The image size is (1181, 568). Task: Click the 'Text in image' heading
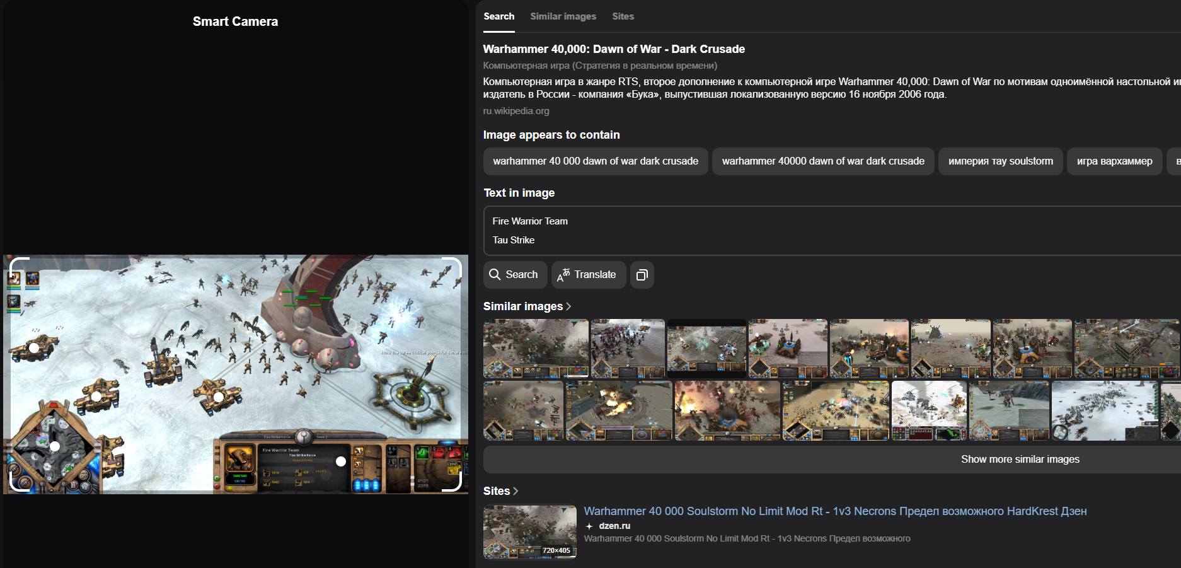click(519, 193)
